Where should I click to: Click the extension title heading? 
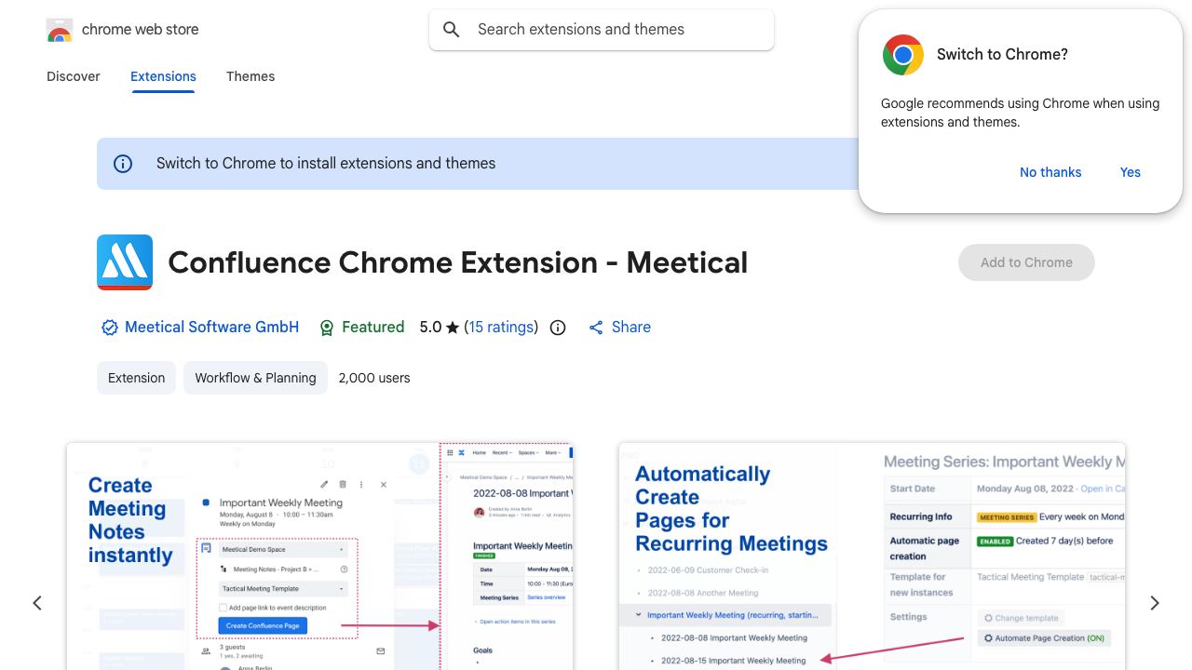(458, 262)
